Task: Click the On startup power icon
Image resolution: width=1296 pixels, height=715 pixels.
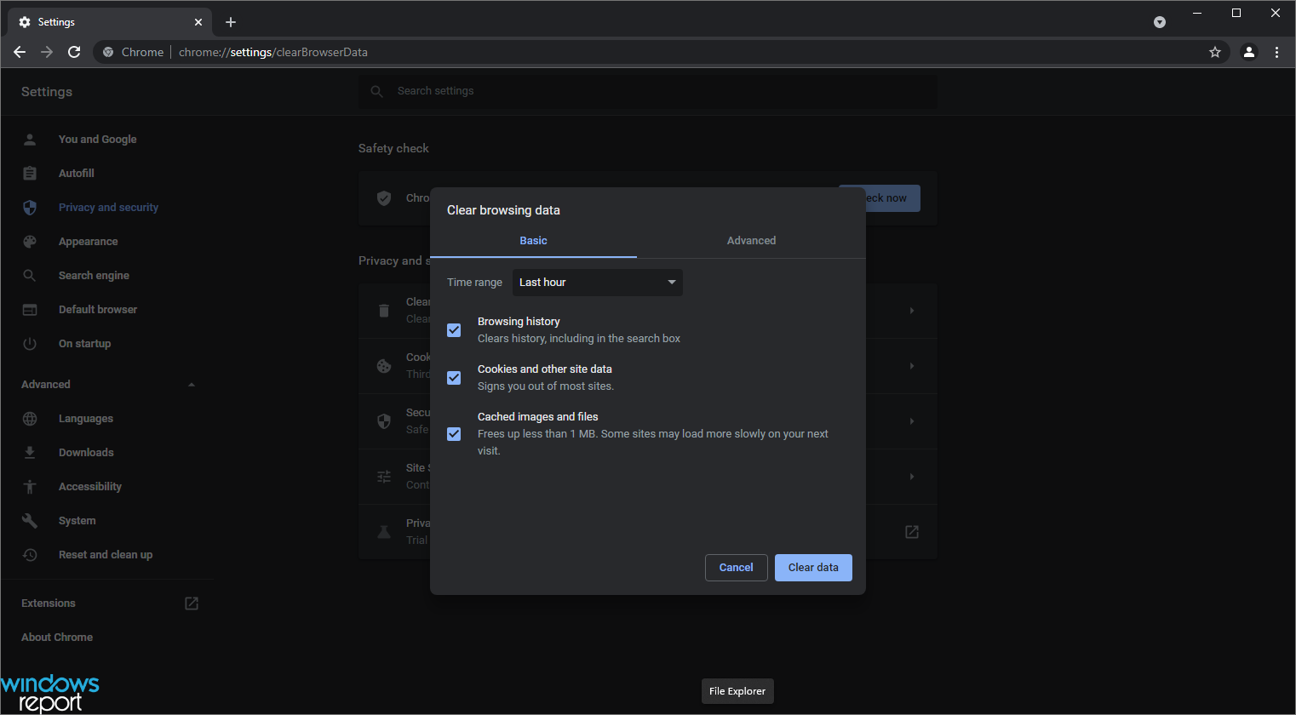Action: click(30, 344)
